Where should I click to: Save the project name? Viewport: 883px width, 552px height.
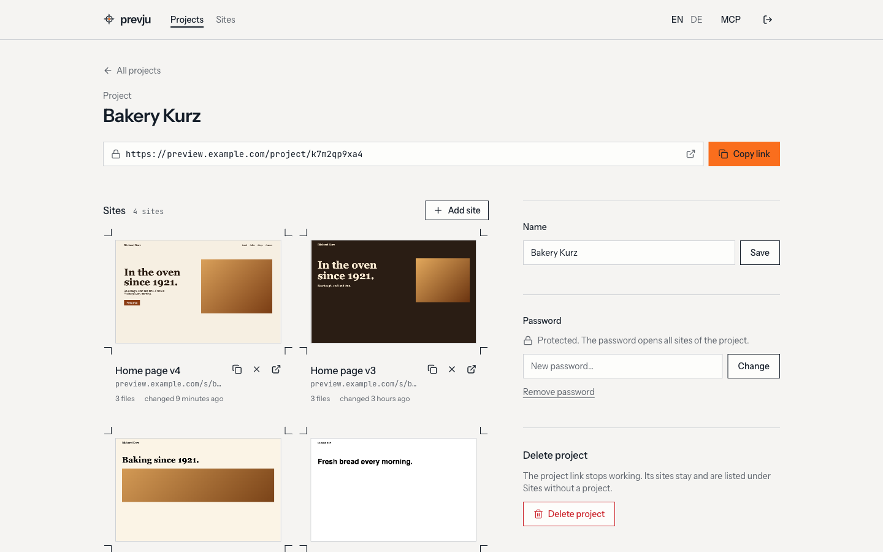pos(760,253)
